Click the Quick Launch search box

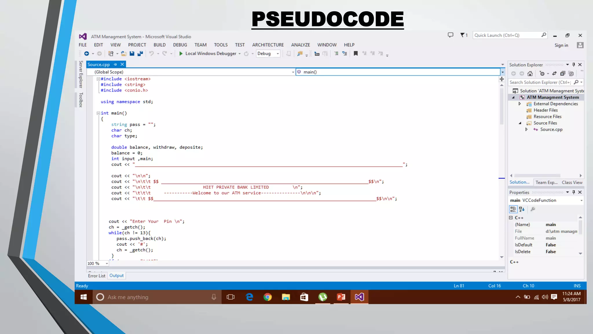[x=507, y=35]
